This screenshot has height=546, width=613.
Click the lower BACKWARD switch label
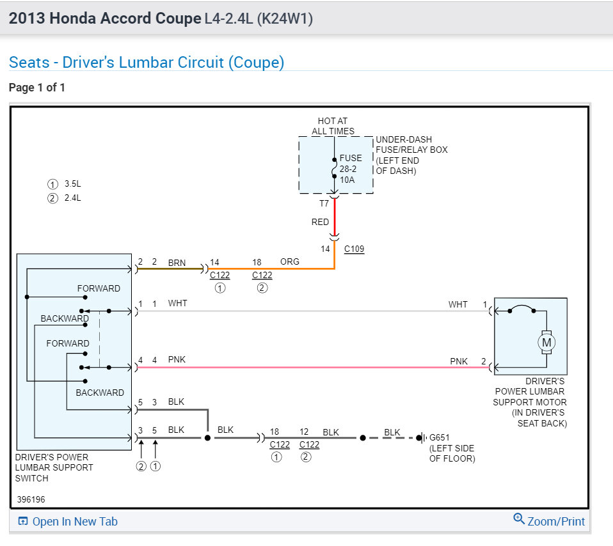pos(100,393)
